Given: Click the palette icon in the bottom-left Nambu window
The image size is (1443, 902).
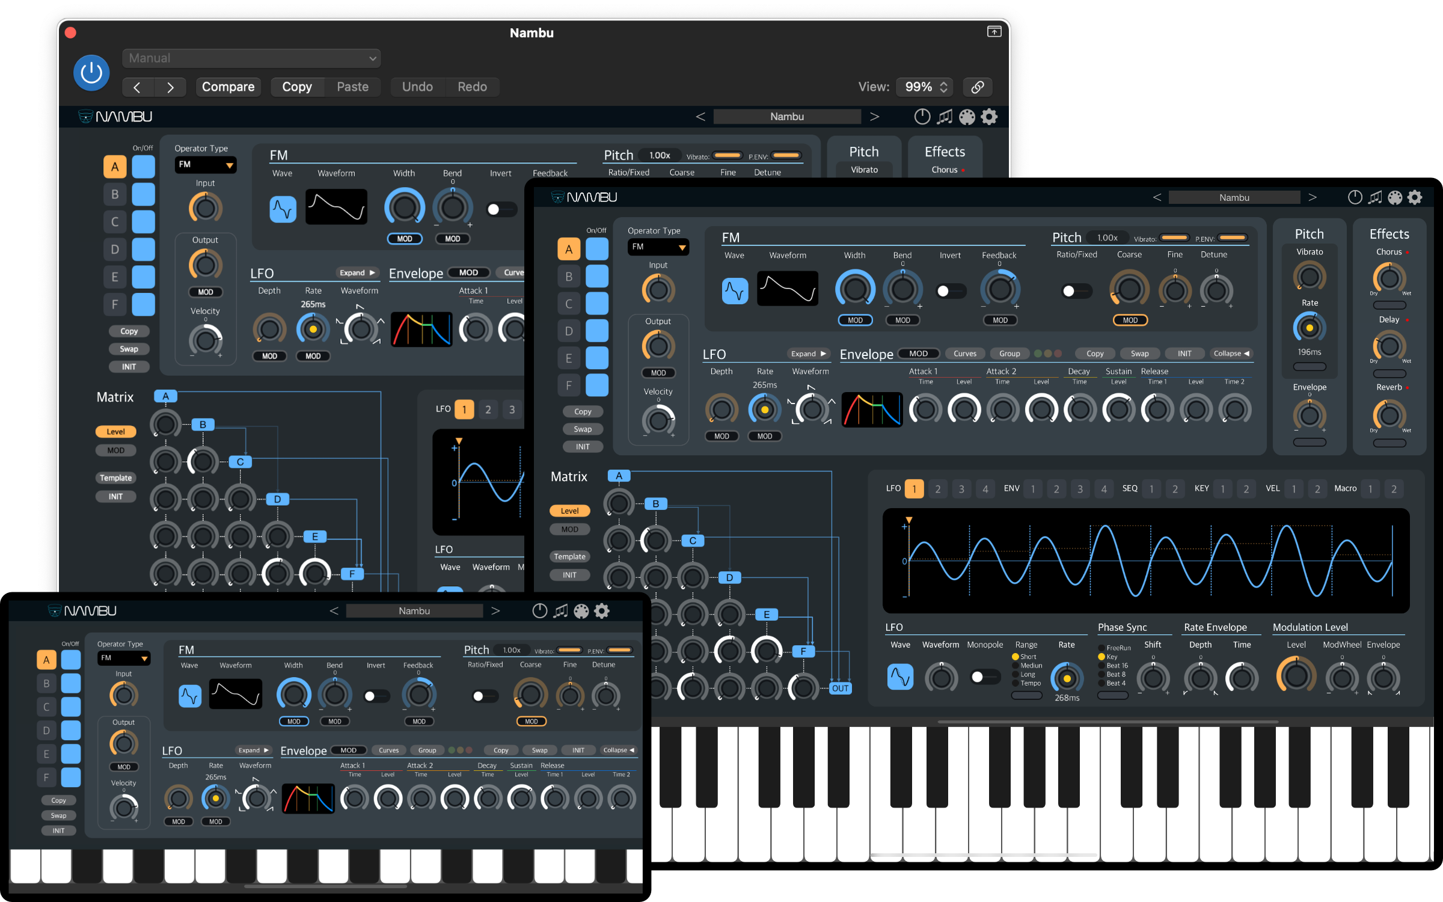Looking at the screenshot, I should pos(581,611).
